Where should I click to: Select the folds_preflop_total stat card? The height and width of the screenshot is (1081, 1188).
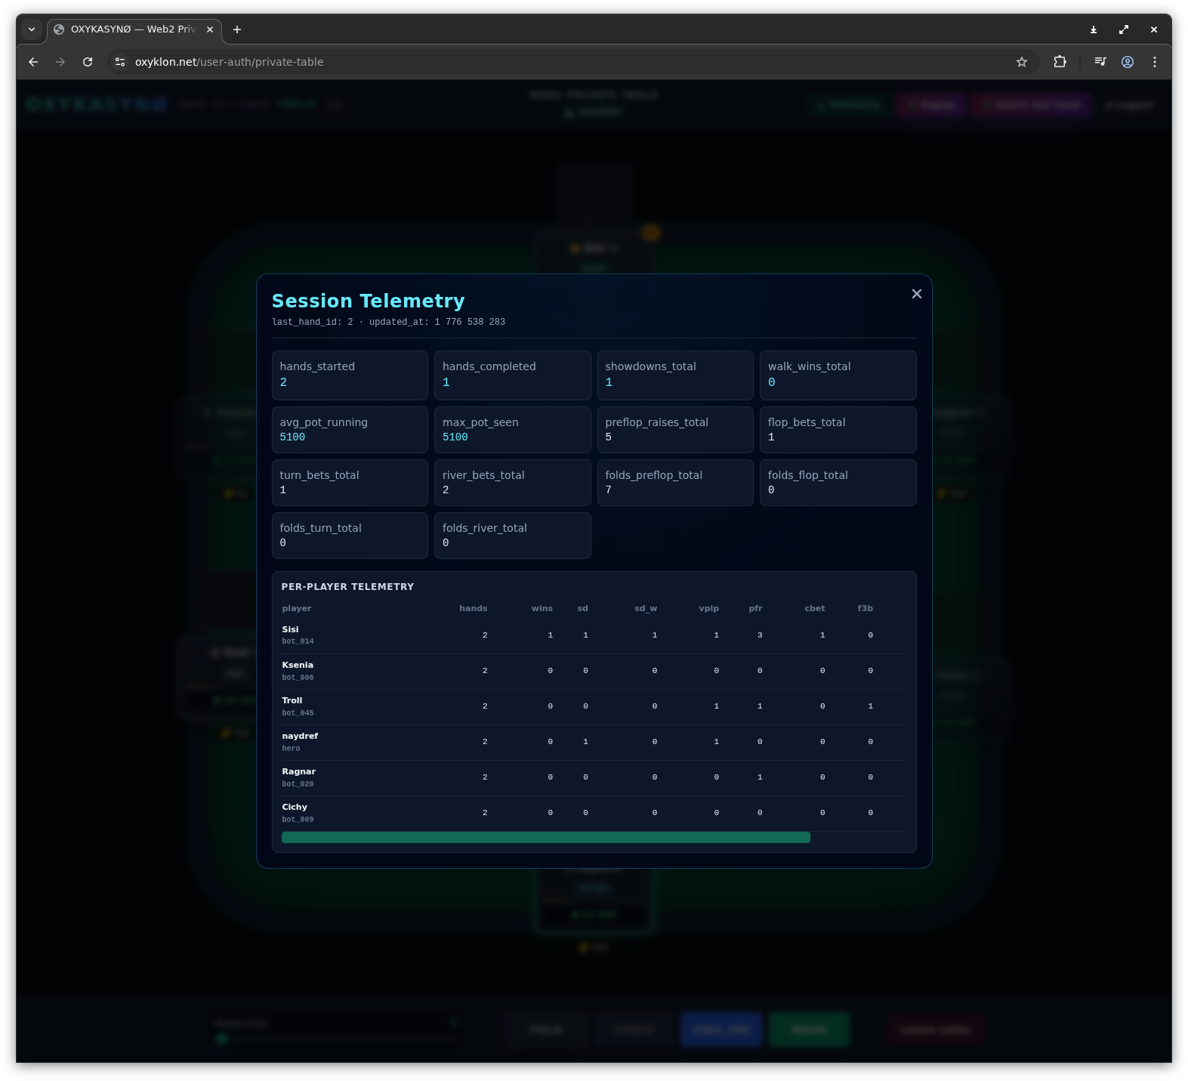coord(675,483)
